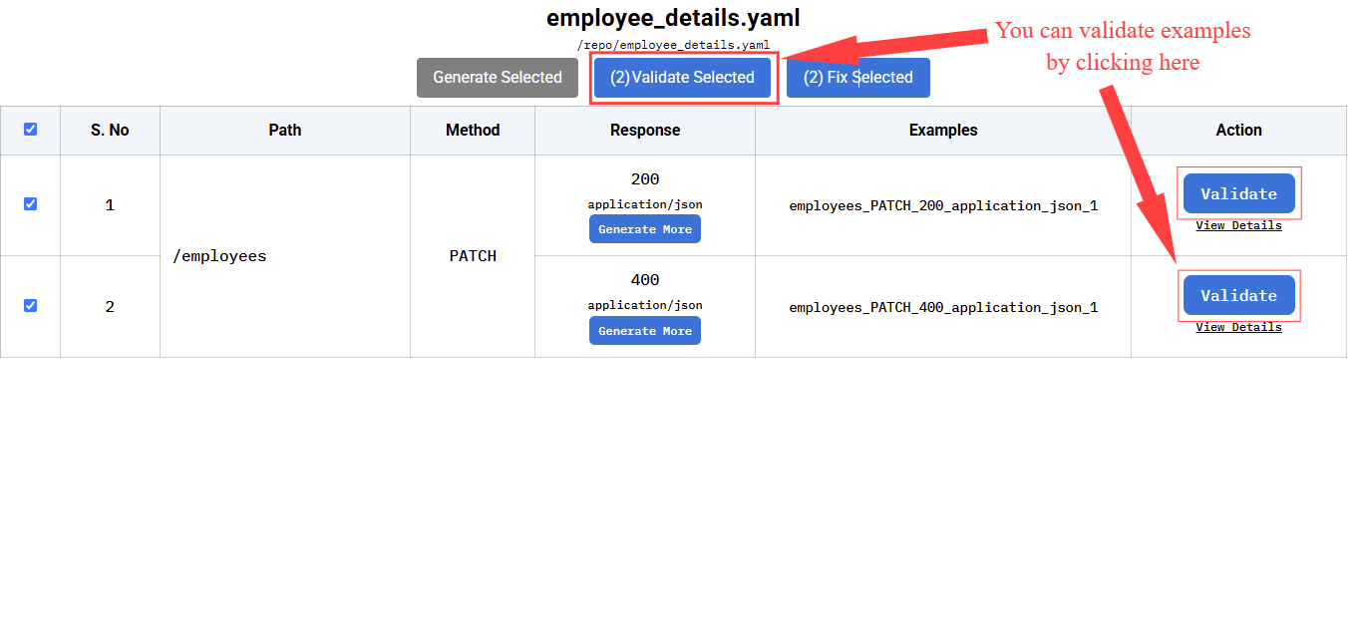The width and height of the screenshot is (1362, 631).
Task: Validate the employees_PATCH_400 example
Action: [1238, 296]
